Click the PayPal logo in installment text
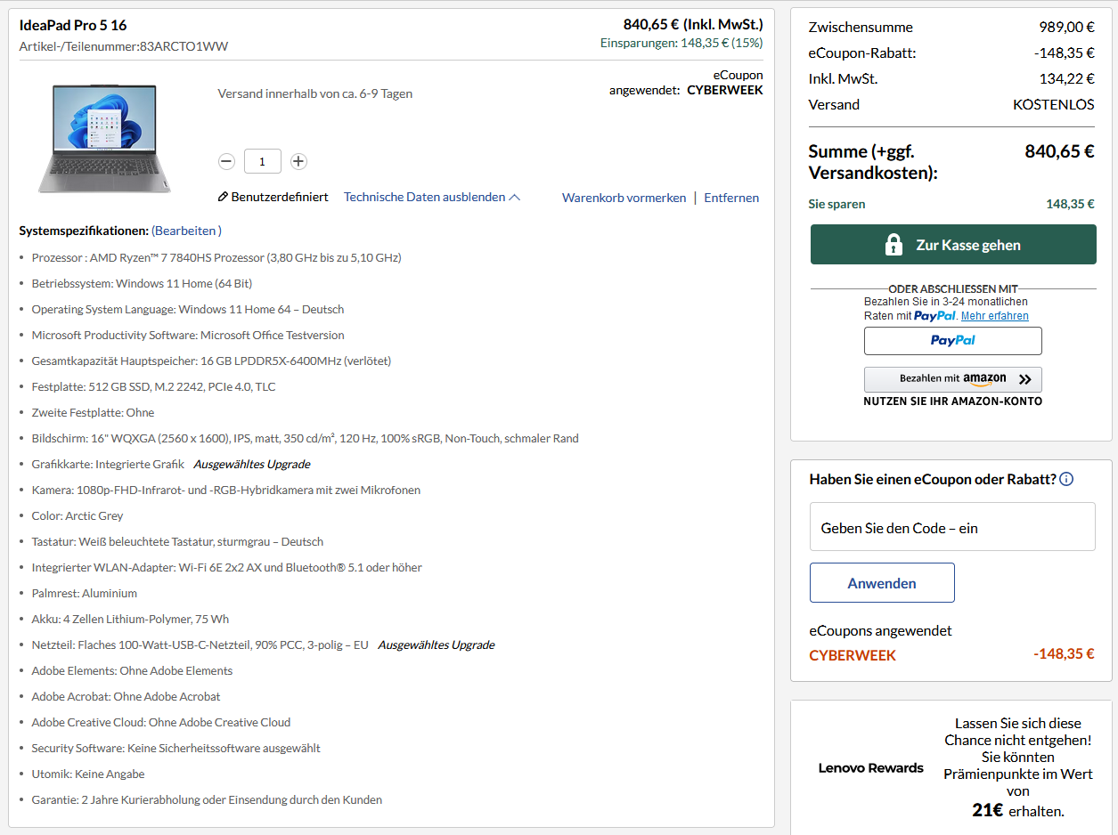The width and height of the screenshot is (1118, 835). (x=934, y=316)
